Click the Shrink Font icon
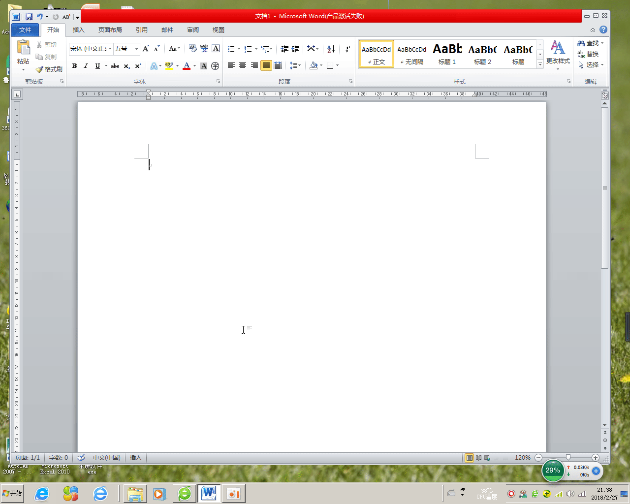The height and width of the screenshot is (504, 630). tap(157, 49)
